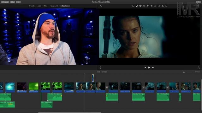202x113 pixels.
Task: Skip to the next clip
Action: pos(153,67)
